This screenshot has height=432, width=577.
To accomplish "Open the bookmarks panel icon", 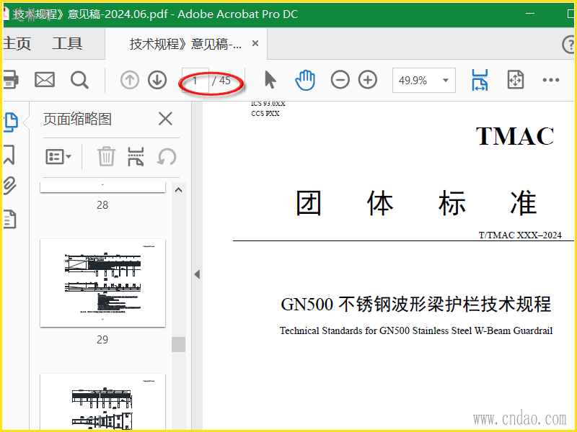I will point(9,154).
